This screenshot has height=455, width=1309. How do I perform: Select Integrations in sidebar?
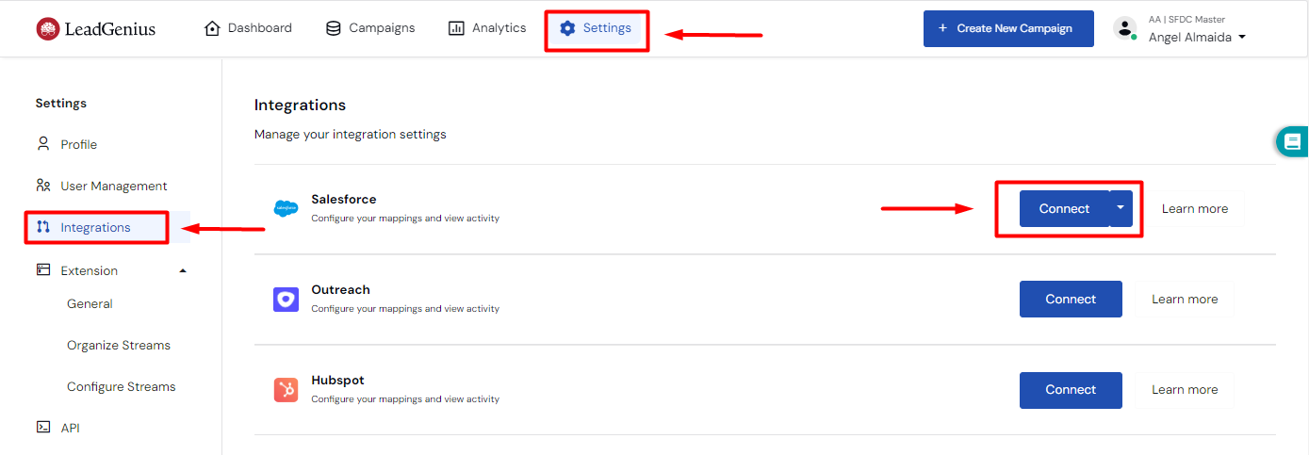(x=95, y=227)
